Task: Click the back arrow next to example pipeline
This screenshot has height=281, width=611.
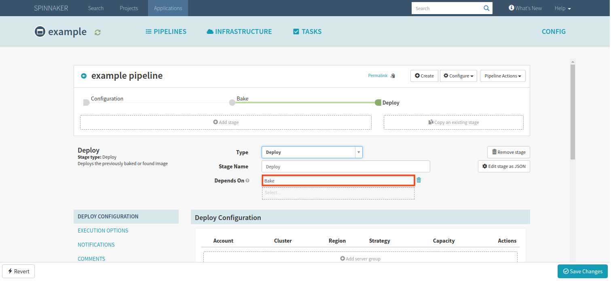Action: 84,76
